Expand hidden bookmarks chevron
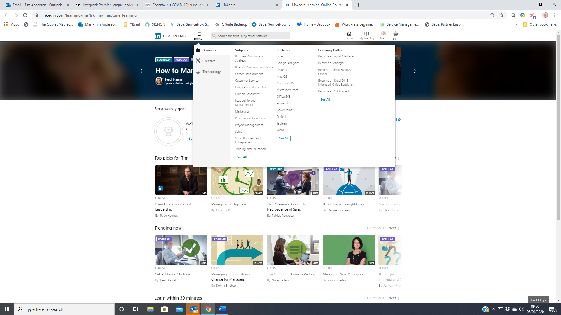561x315 pixels. (515, 24)
